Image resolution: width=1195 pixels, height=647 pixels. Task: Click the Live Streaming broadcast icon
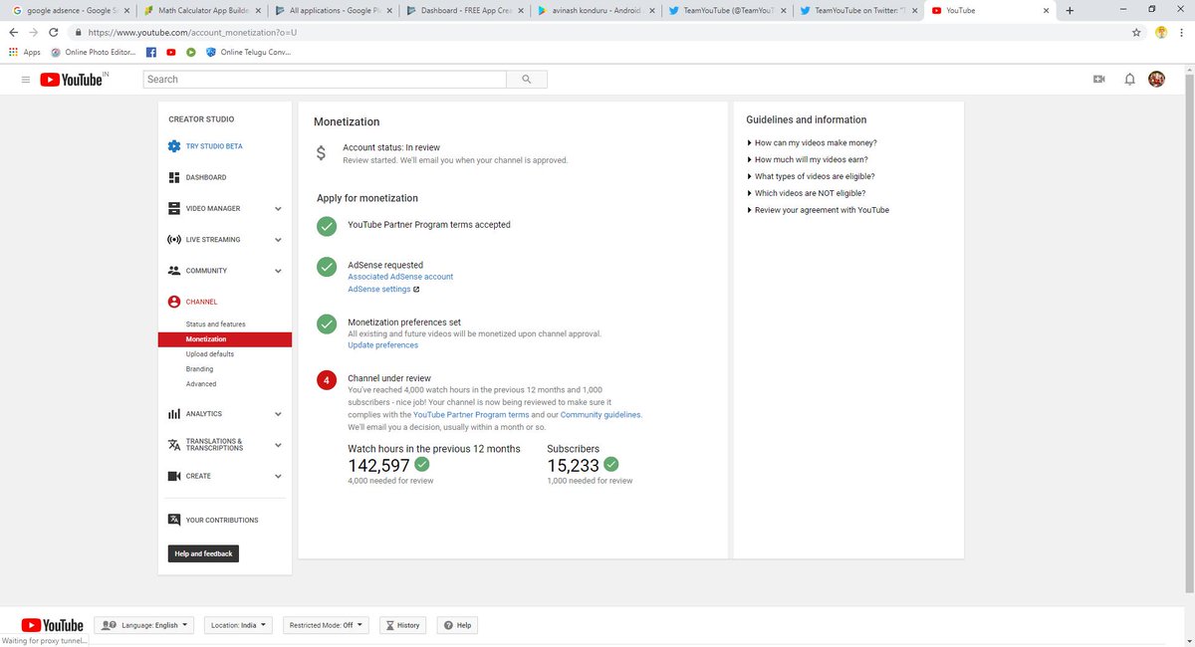(x=174, y=240)
